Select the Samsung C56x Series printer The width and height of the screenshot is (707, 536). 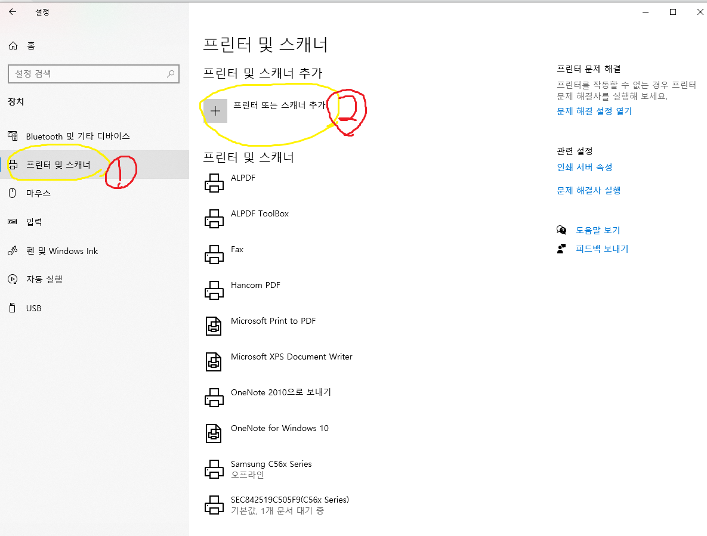point(214,469)
